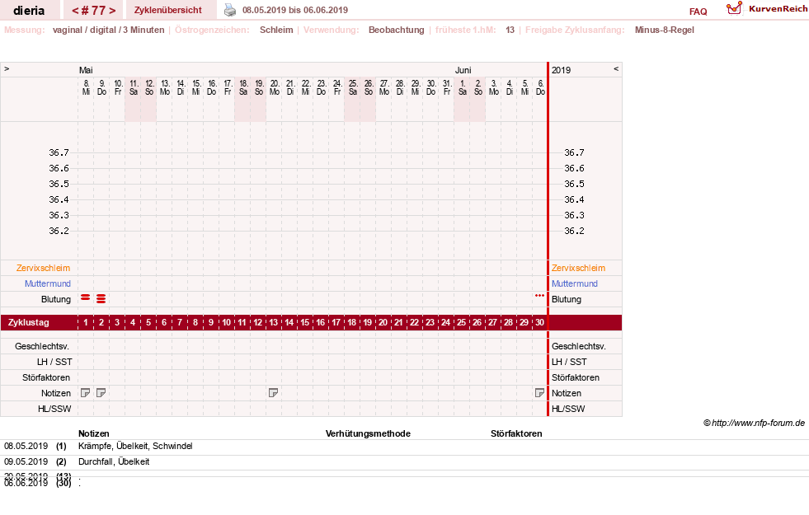The image size is (809, 515).
Task: Go to previous cycle with left arrow
Action: coord(75,11)
